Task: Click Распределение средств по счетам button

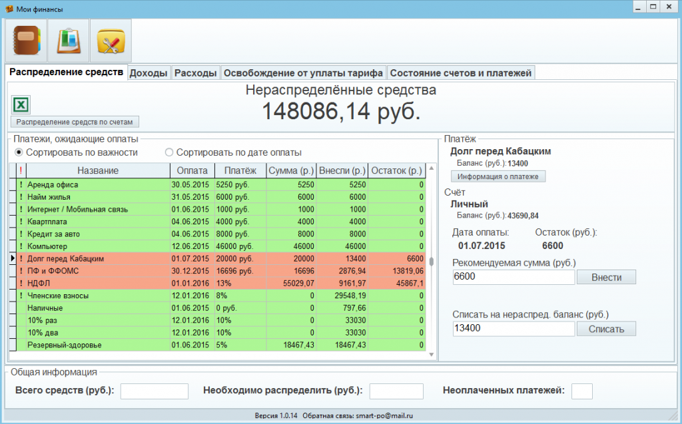Action: [x=75, y=122]
